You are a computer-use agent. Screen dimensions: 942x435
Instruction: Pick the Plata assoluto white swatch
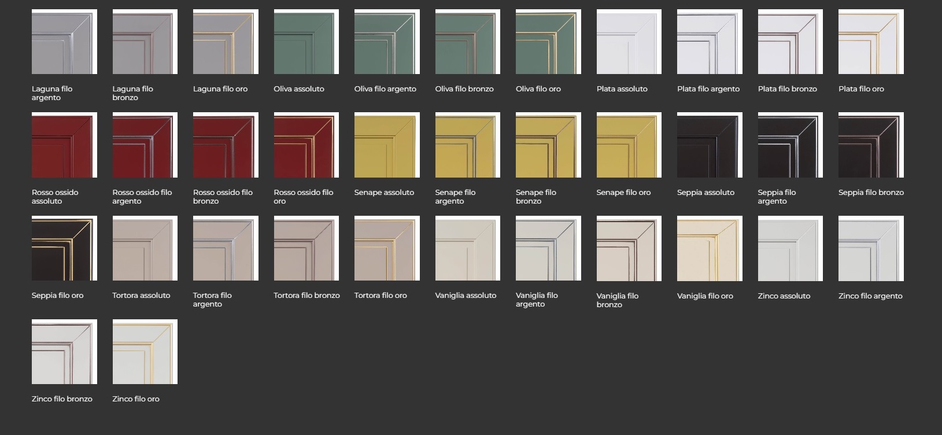coord(629,42)
